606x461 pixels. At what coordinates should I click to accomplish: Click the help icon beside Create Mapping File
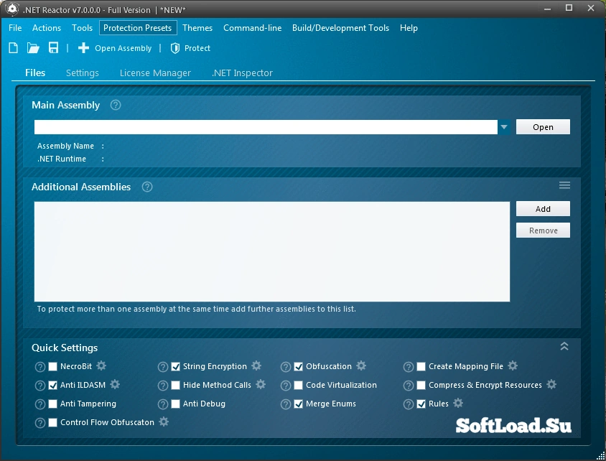click(409, 367)
